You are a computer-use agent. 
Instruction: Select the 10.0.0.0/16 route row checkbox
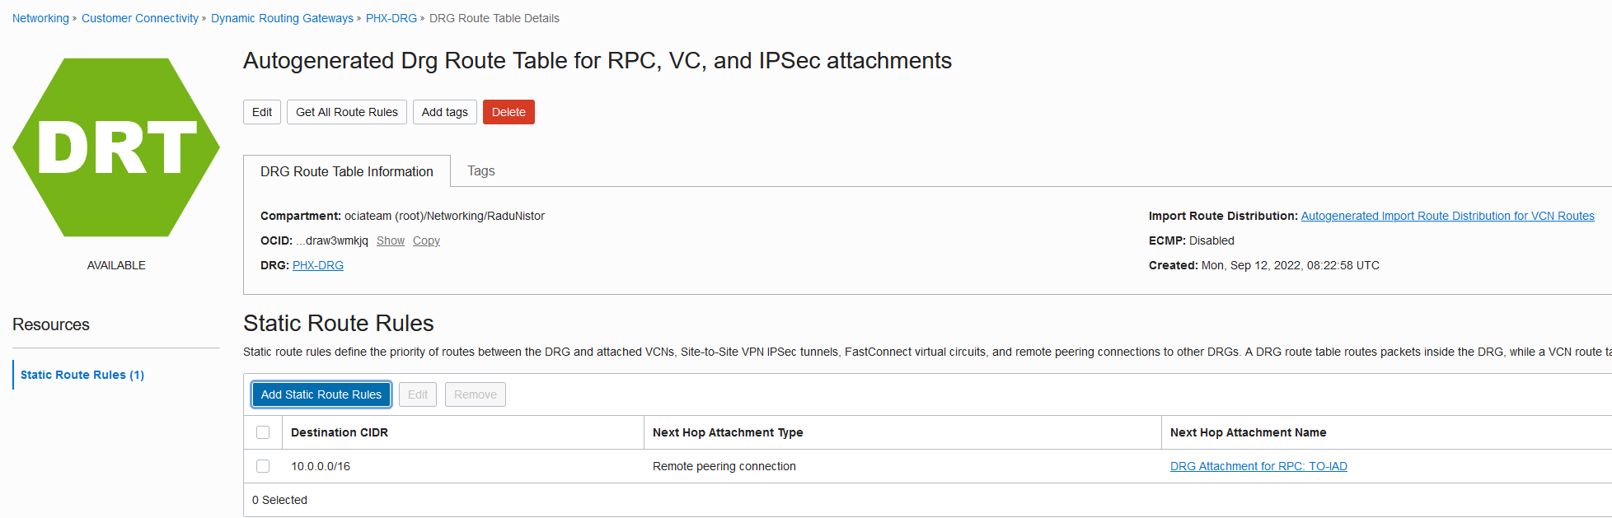[x=263, y=466]
